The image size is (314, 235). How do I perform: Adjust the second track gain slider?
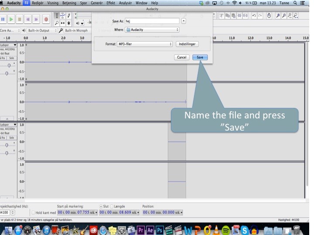click(7, 145)
